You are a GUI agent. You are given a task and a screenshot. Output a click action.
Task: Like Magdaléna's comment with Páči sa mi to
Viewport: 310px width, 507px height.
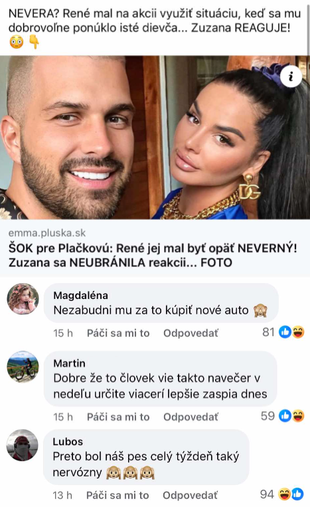(x=118, y=333)
